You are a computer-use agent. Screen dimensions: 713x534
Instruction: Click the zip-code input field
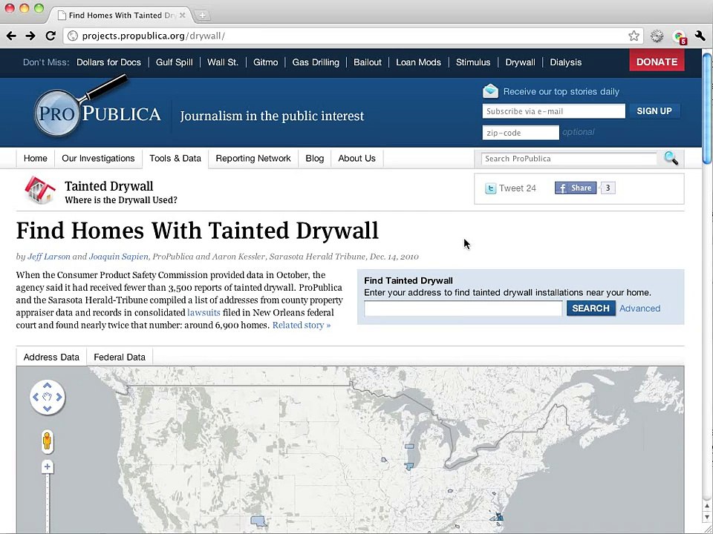(521, 133)
